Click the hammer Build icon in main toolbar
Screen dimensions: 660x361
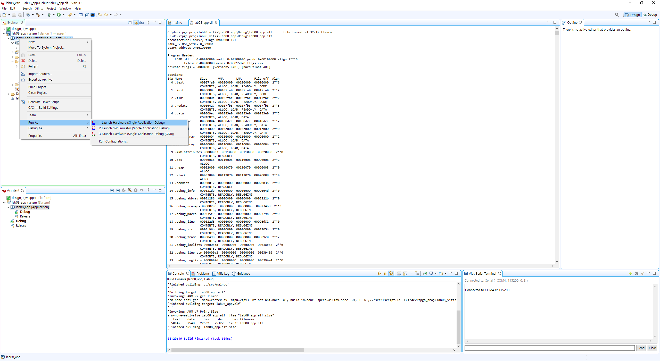pos(38,15)
